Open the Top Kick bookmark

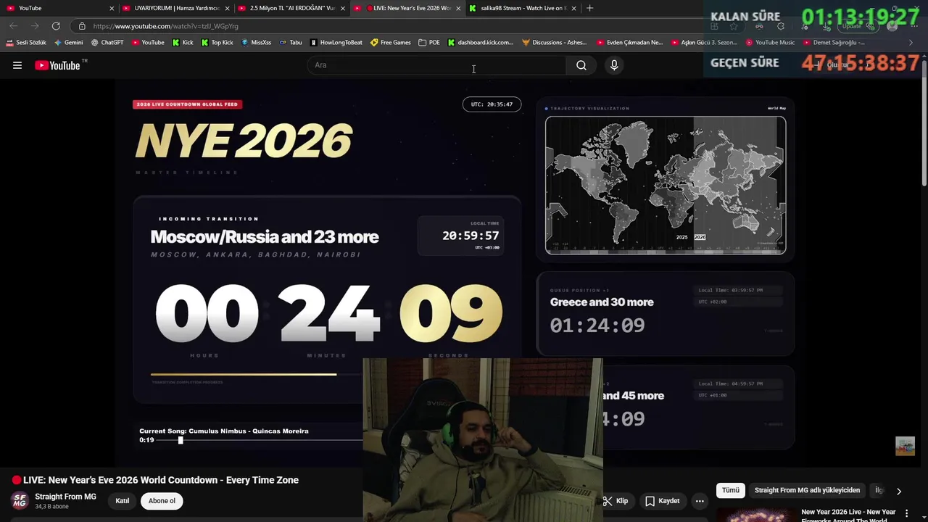217,43
